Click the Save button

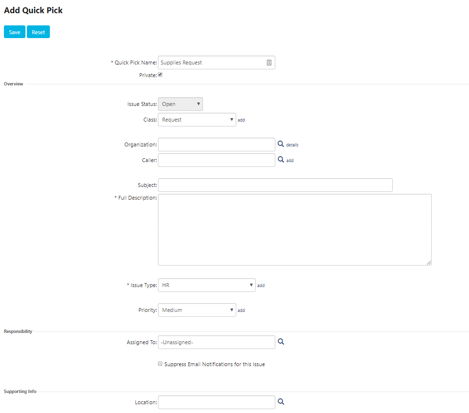point(15,32)
